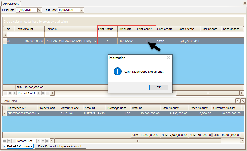This screenshot has height=151, width=247.
Task: Open the Last Date dropdown calendar
Action: 81,10
